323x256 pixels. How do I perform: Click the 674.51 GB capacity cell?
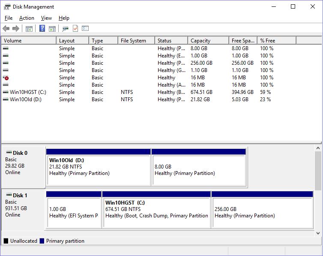(201, 92)
